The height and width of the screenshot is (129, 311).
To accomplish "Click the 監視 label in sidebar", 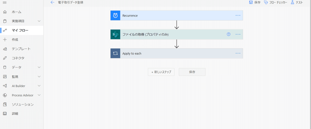I will tap(15, 77).
